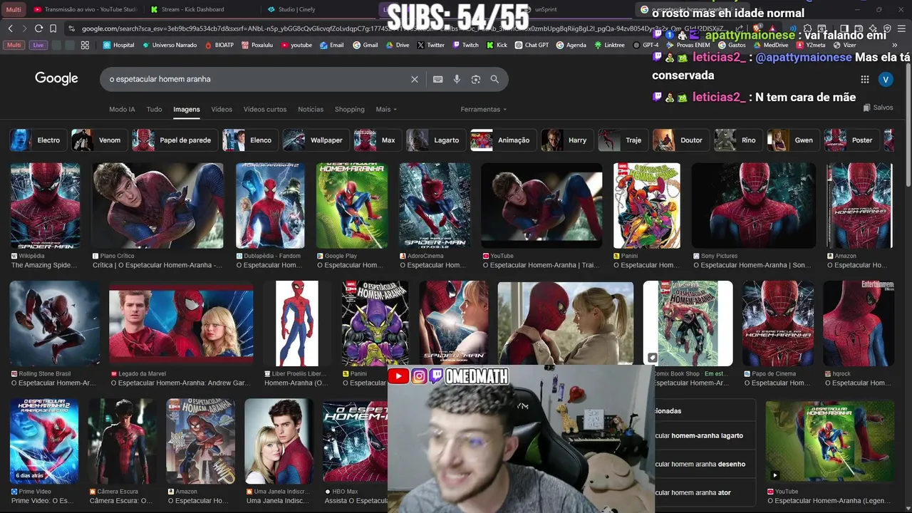Open the Drive bookmark
This screenshot has width=912, height=513.
[397, 45]
